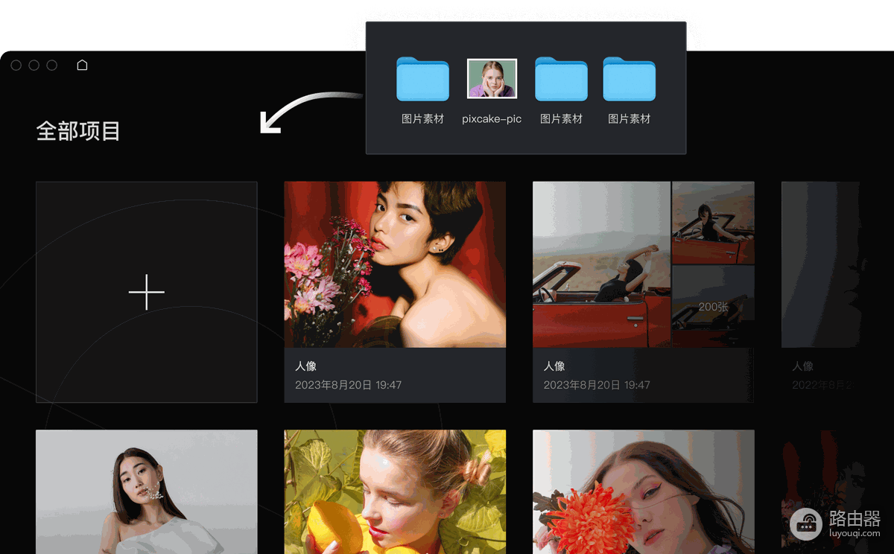The image size is (894, 554).
Task: Click the 人像 title under the short-haired woman photo
Action: click(x=305, y=366)
